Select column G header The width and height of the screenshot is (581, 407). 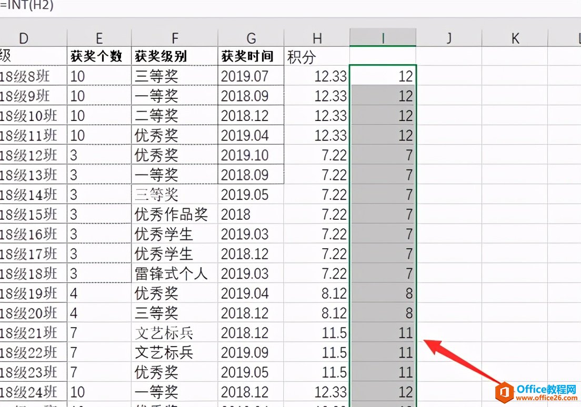pos(251,38)
